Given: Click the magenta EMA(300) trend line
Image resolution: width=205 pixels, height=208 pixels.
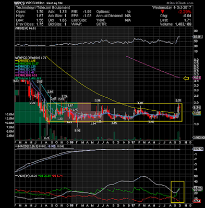Looking at the screenshot, I should (x=152, y=67).
